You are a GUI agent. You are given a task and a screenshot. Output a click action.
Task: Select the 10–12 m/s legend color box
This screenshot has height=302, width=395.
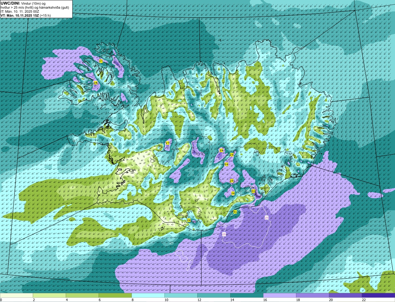coord(181,296)
